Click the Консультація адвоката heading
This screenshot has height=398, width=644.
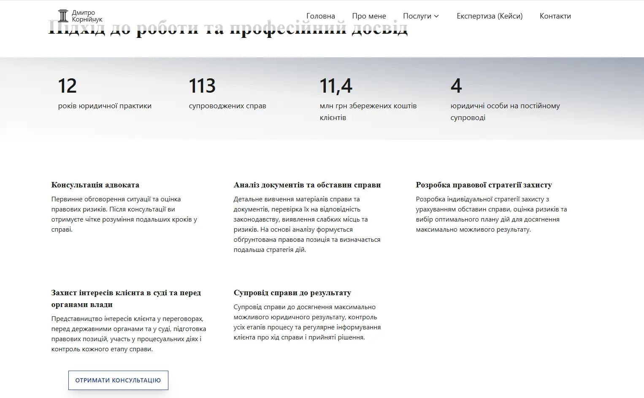pyautogui.click(x=95, y=185)
